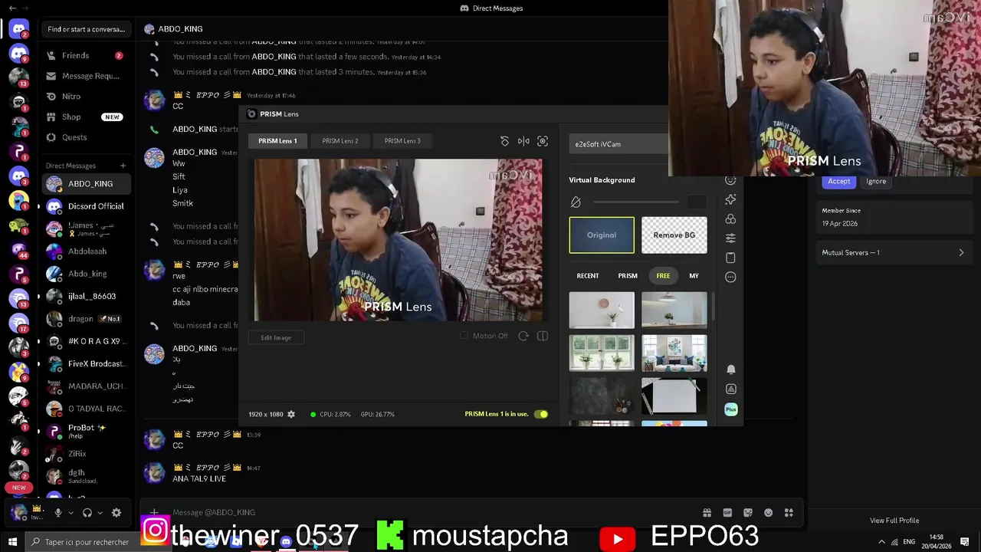
Task: Switch to PRISM Lens 2 tab
Action: pyautogui.click(x=340, y=141)
